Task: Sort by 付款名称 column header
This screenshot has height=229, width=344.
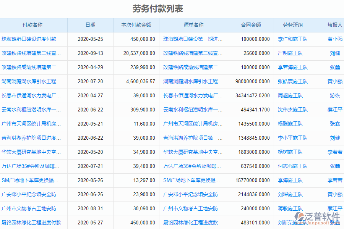Action: [32, 25]
